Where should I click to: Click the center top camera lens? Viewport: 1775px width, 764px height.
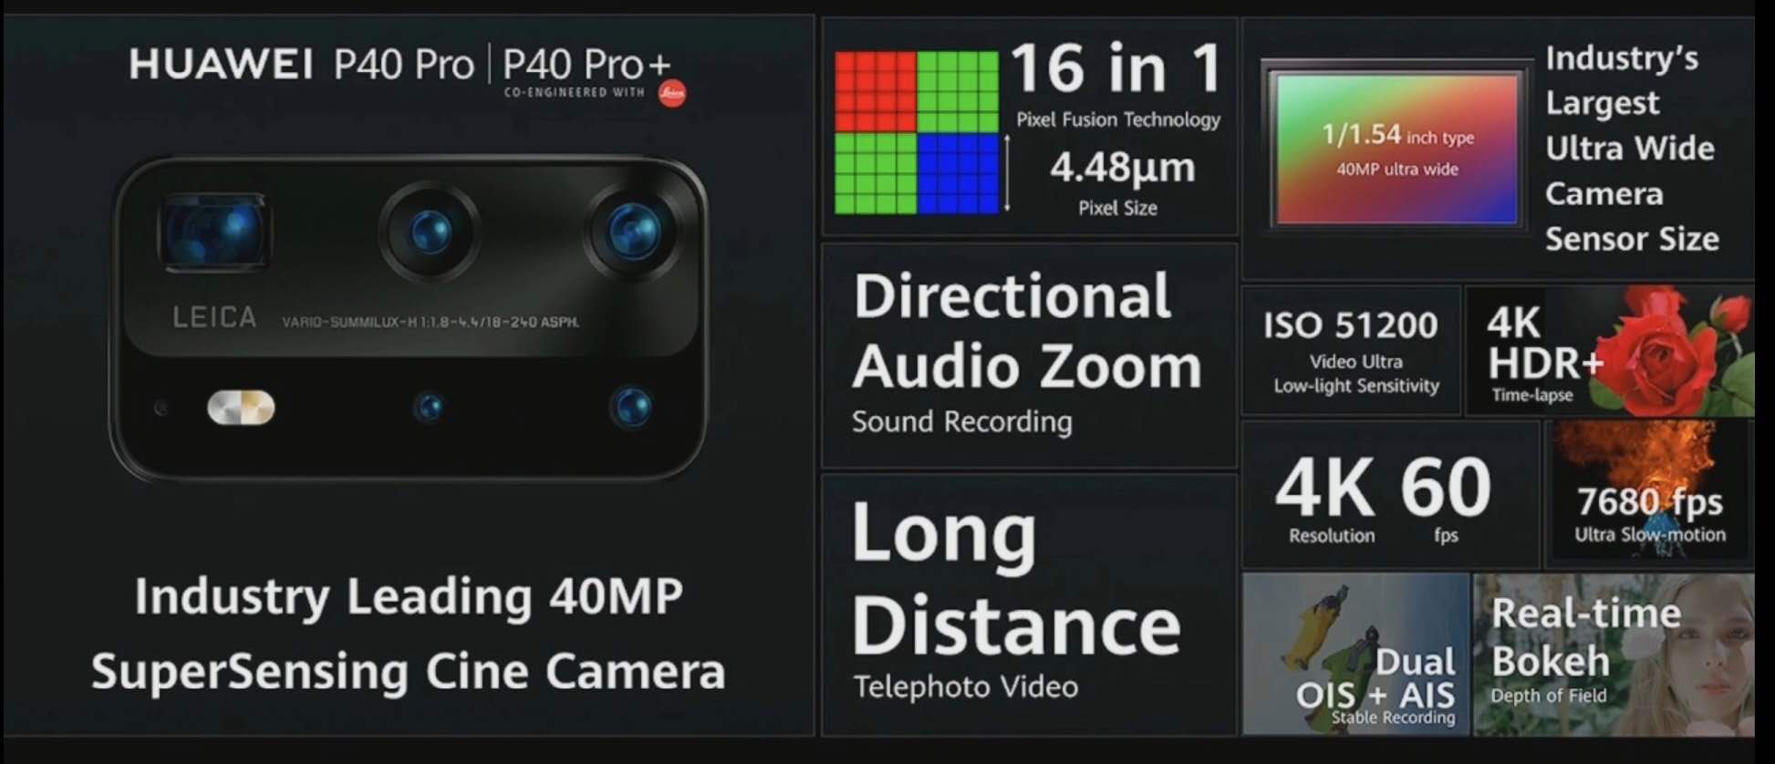click(430, 232)
